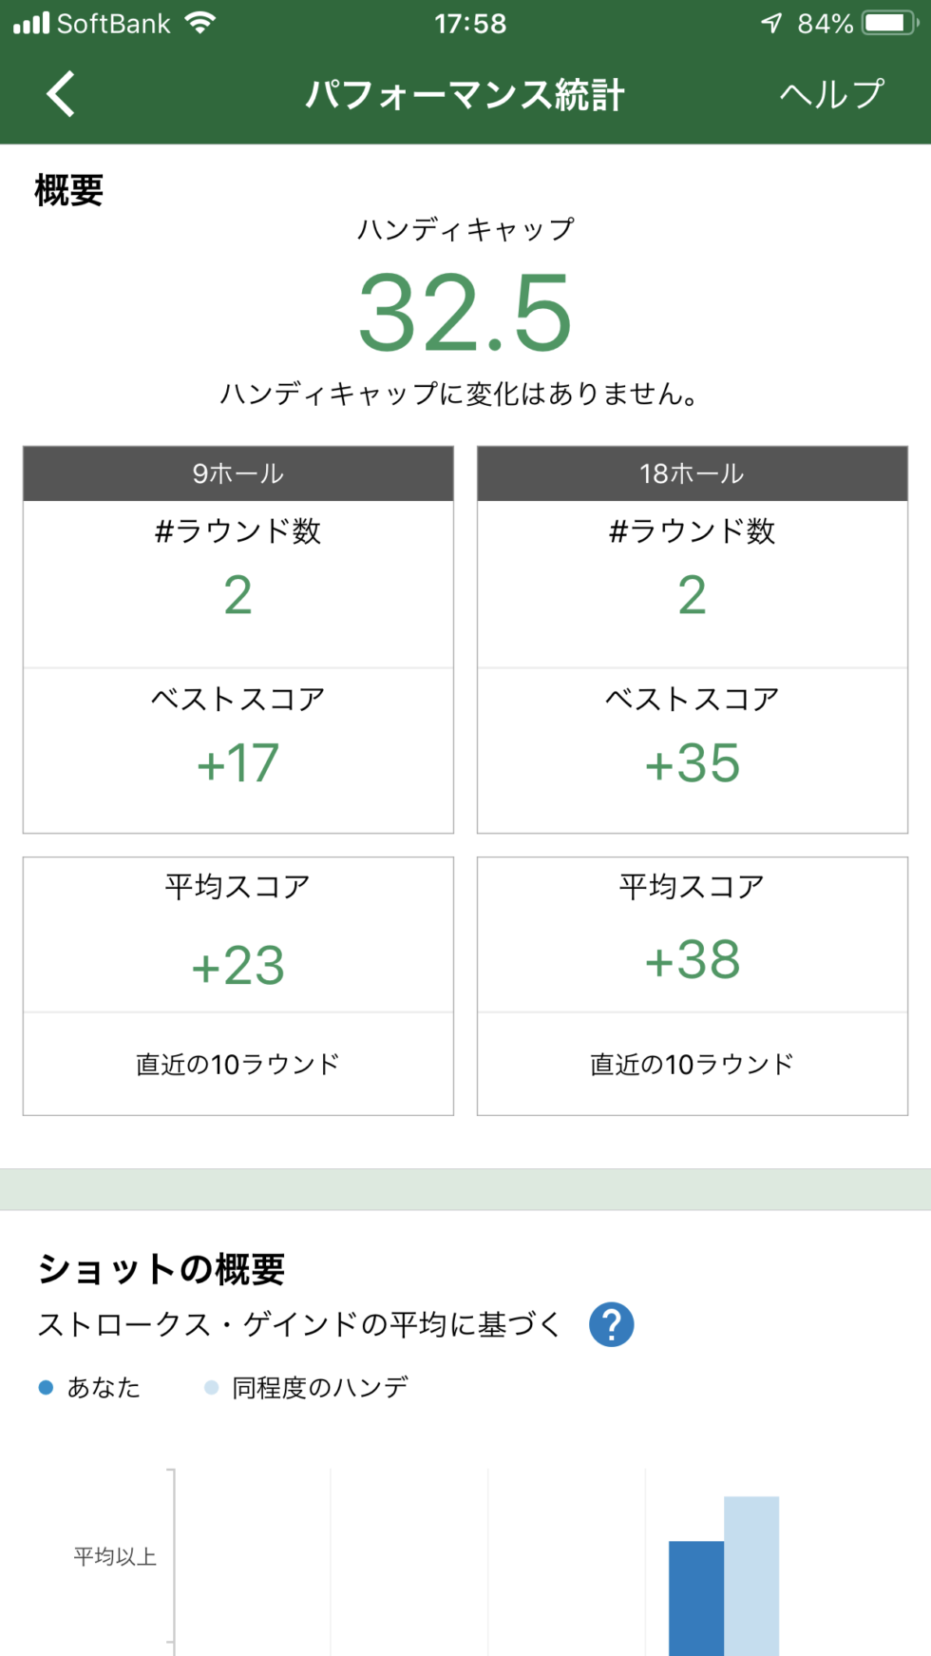Viewport: 931px width, 1656px height.
Task: Select the 9ホール header tab
Action: pyautogui.click(x=238, y=473)
